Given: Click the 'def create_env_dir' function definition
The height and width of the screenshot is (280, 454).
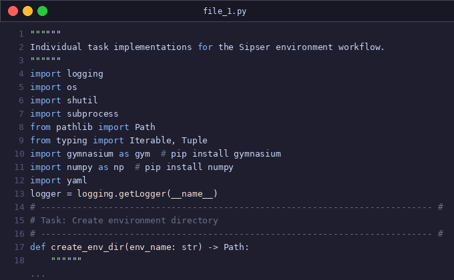Looking at the screenshot, I should [x=140, y=247].
